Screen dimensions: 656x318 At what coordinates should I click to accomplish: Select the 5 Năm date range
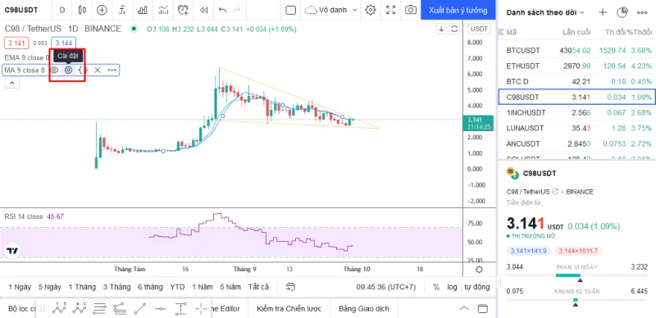[x=230, y=287]
